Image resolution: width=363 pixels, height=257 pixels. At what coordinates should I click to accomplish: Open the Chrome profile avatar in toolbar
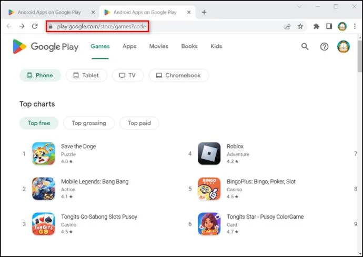pos(342,27)
